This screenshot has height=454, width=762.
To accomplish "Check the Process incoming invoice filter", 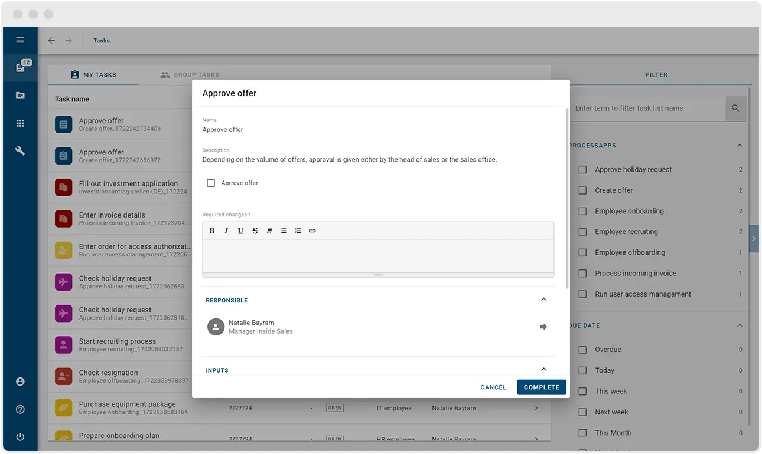I will click(582, 273).
